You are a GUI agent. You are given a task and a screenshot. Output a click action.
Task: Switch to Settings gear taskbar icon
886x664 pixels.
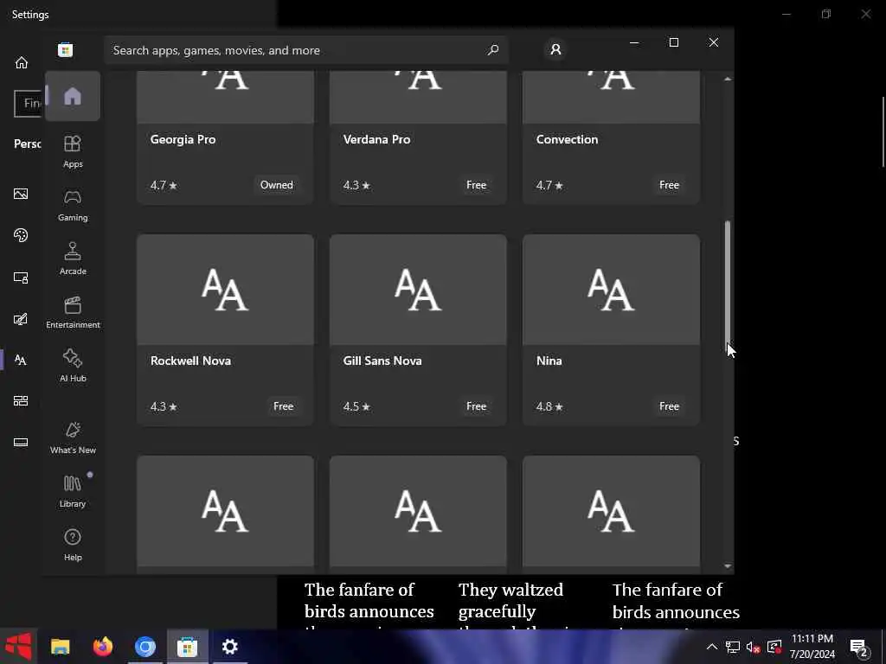coord(230,647)
